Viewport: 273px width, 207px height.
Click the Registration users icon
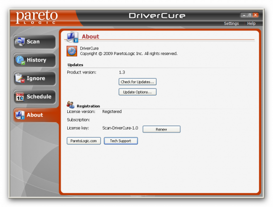(71, 105)
